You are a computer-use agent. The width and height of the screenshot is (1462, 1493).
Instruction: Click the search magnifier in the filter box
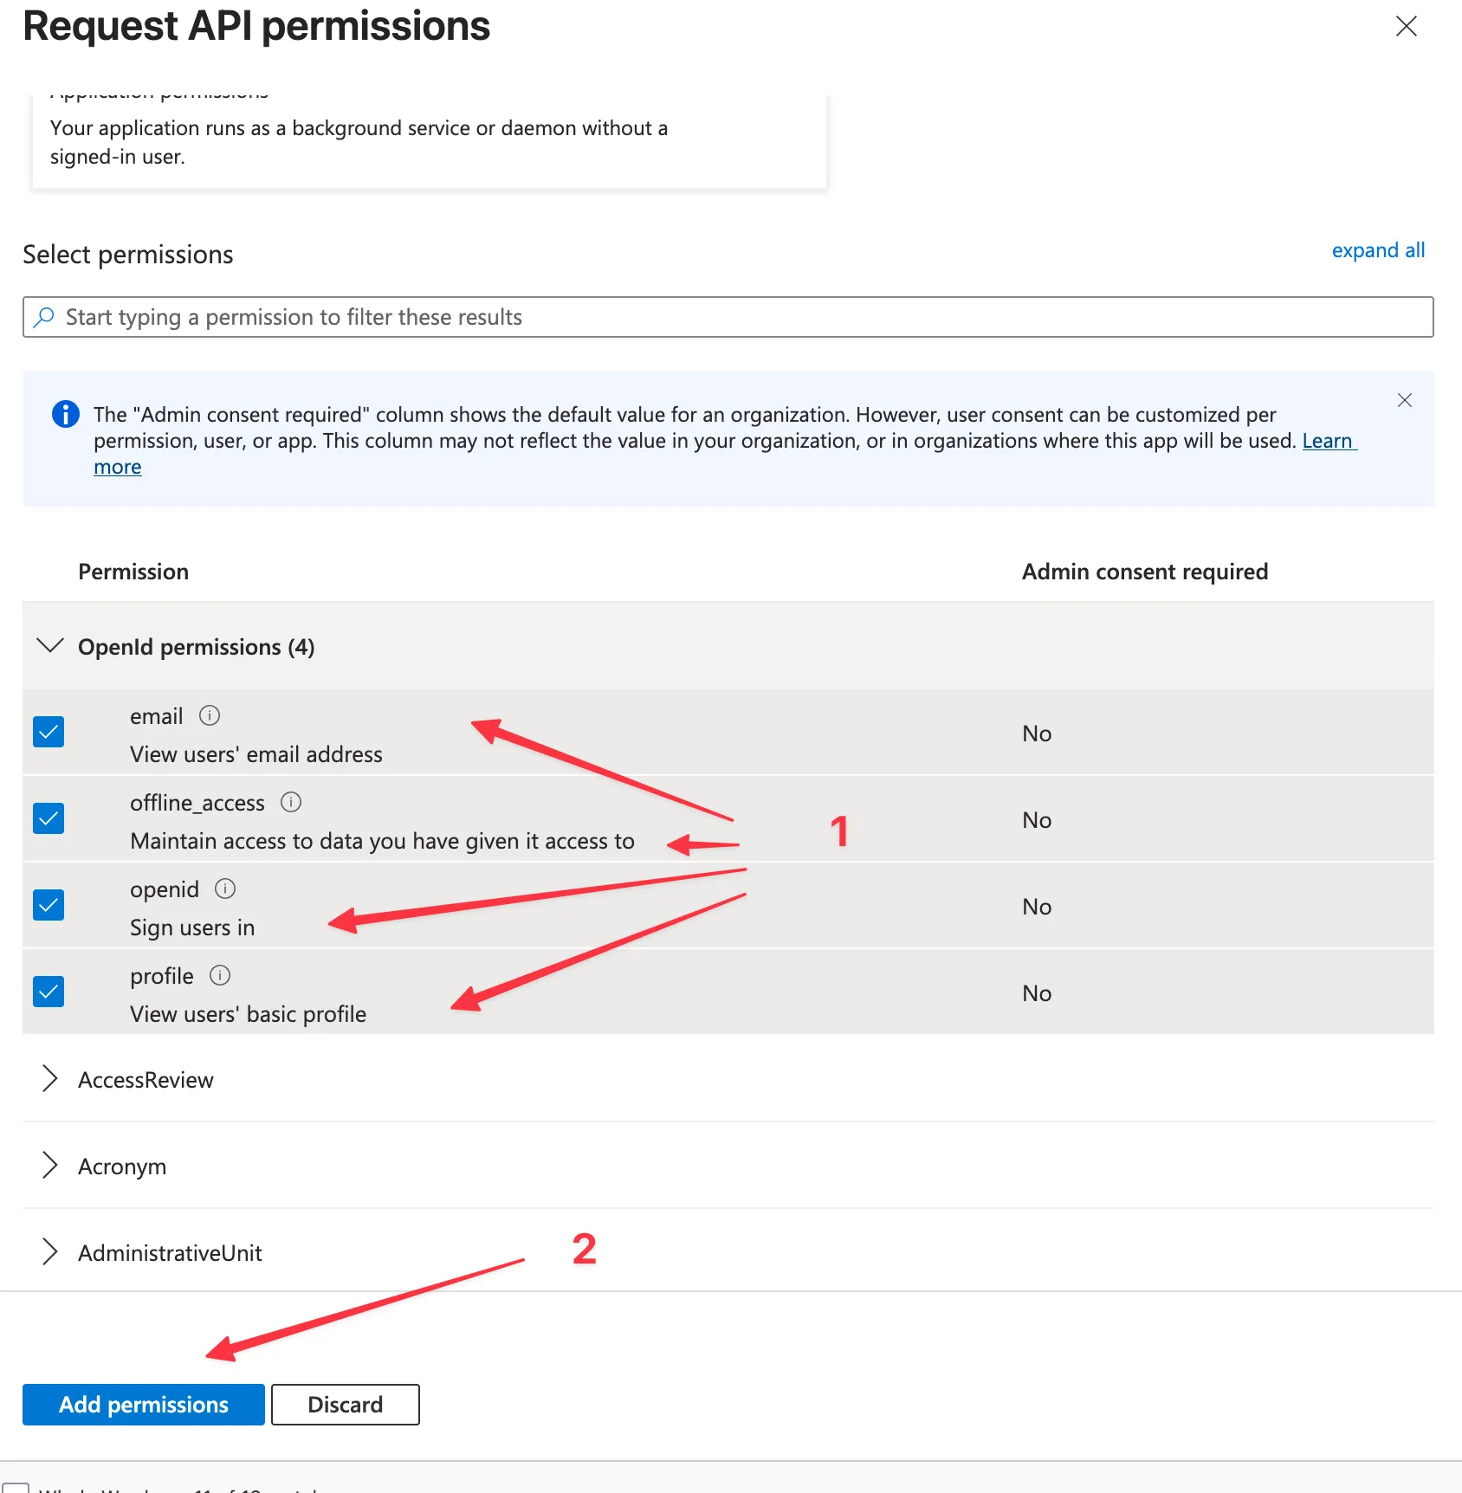tap(42, 317)
